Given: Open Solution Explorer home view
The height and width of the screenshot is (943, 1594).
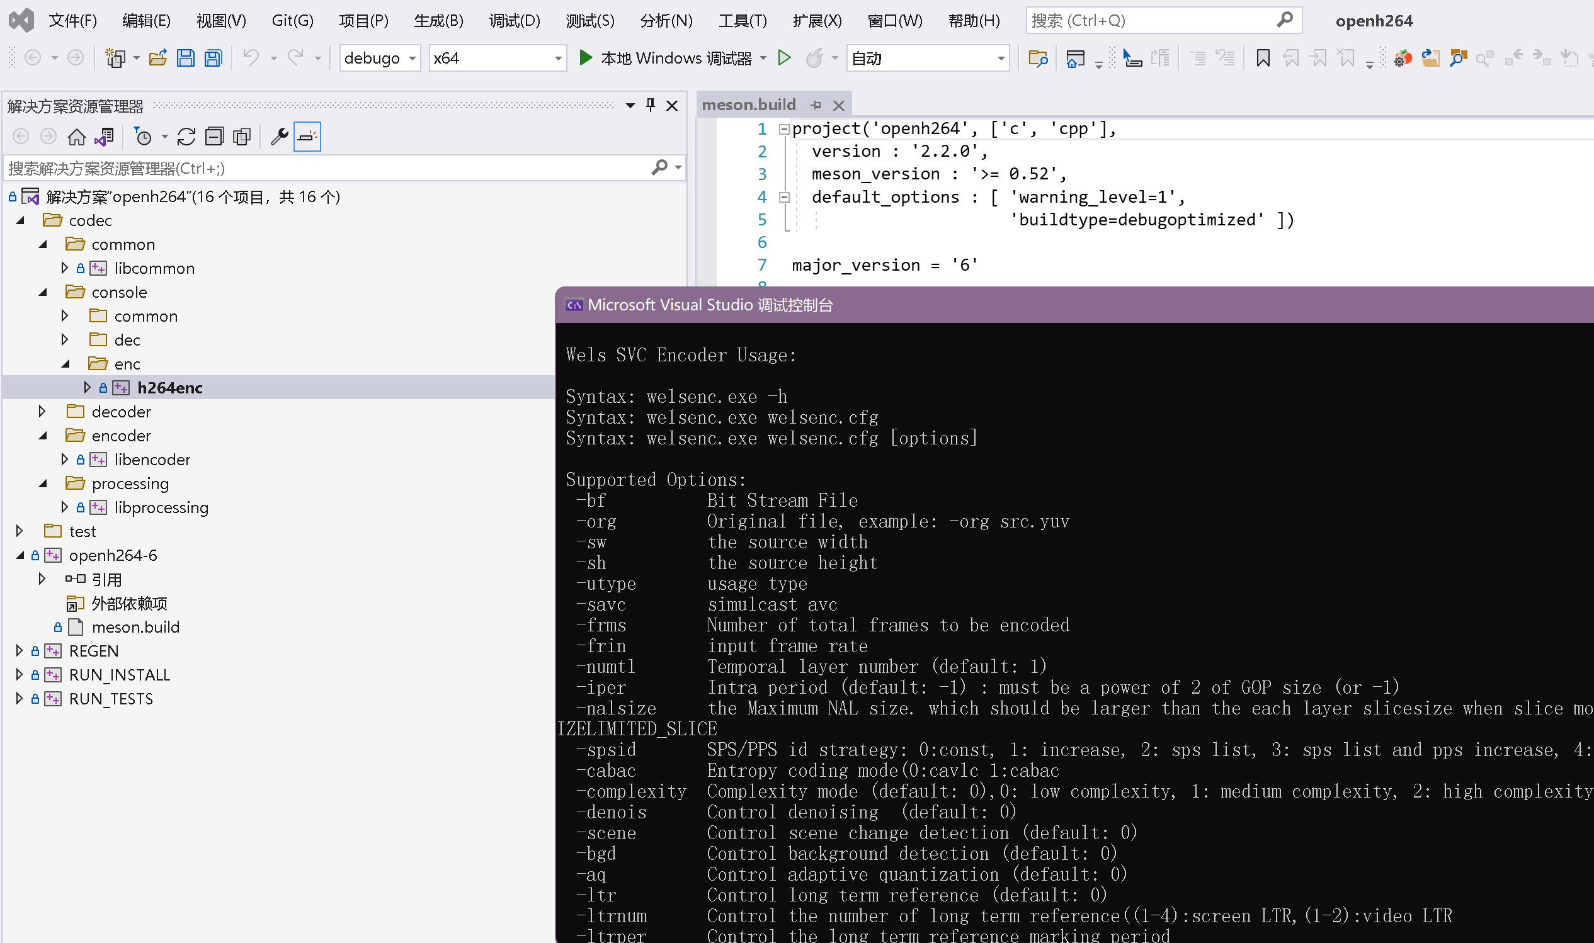Looking at the screenshot, I should point(76,135).
